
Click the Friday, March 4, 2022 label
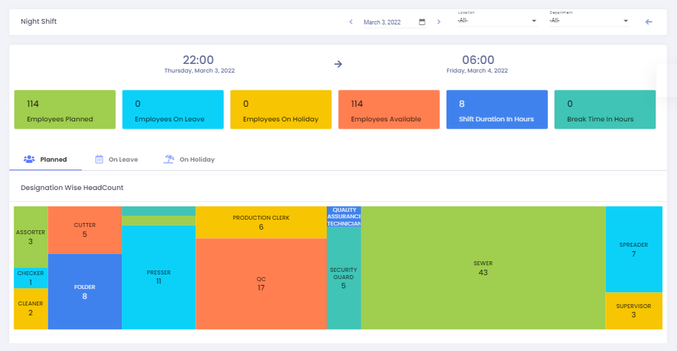pyautogui.click(x=477, y=71)
